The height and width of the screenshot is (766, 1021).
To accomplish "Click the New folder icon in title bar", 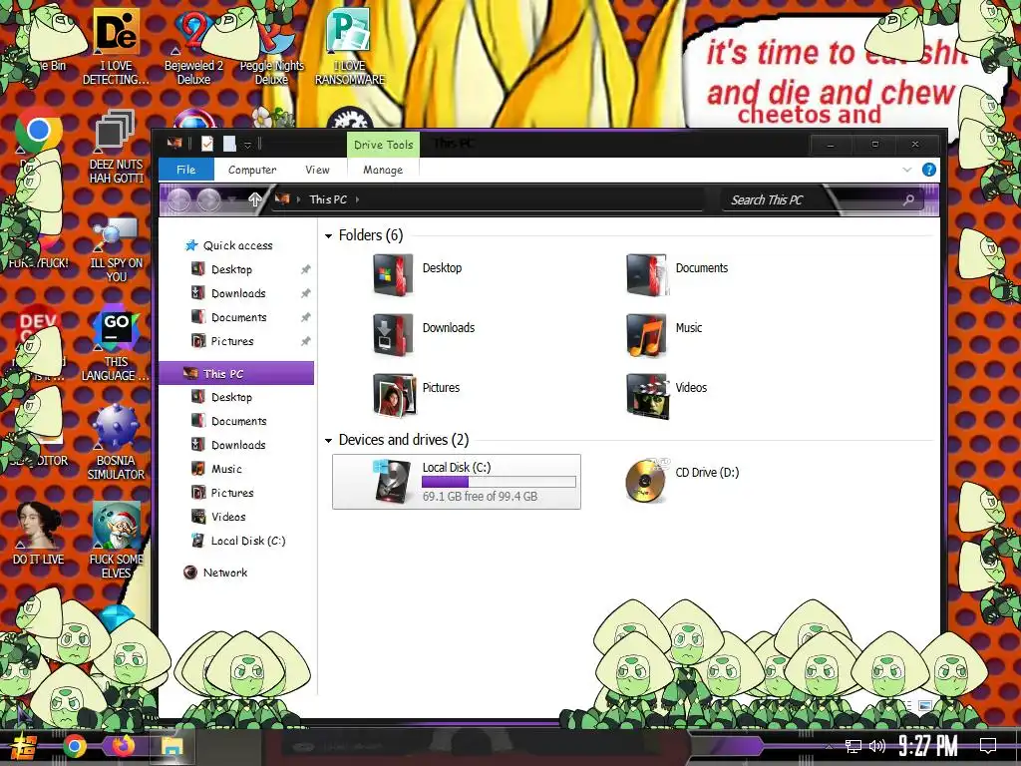I will pyautogui.click(x=229, y=144).
